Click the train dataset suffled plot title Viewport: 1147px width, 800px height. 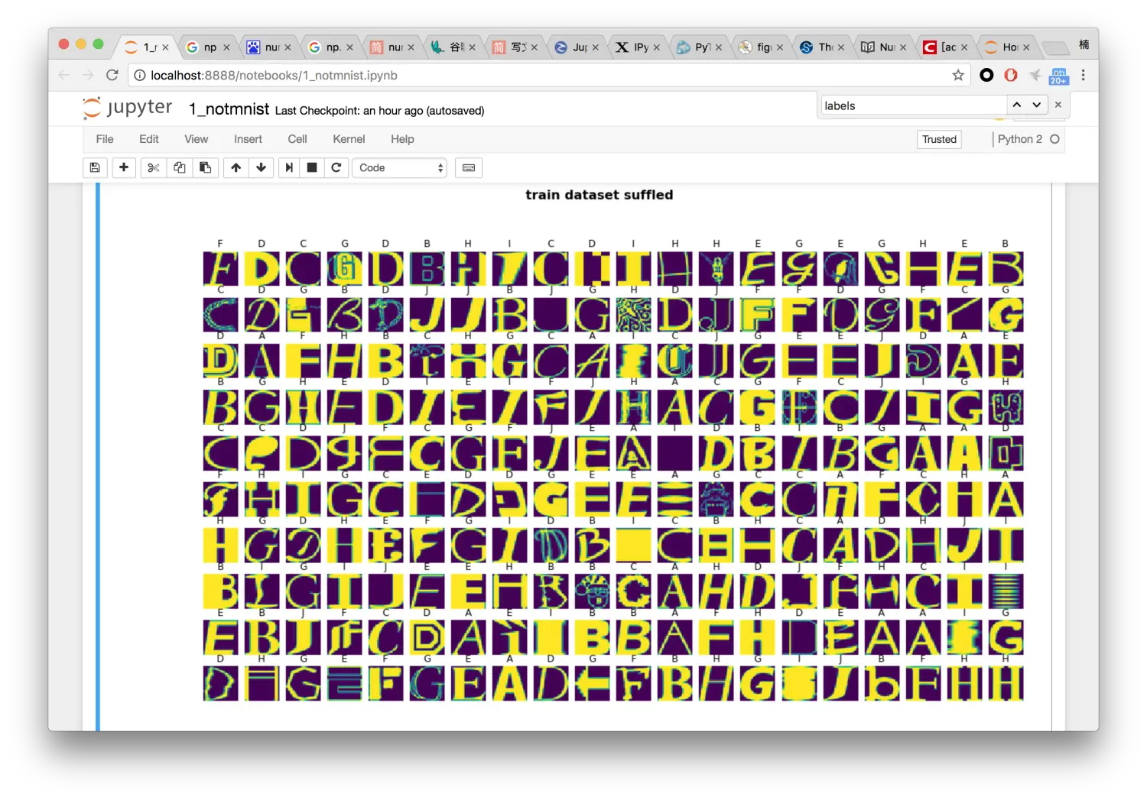pyautogui.click(x=599, y=195)
